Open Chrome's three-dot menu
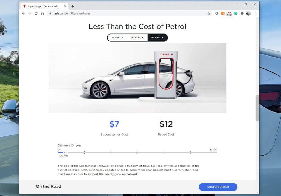The width and height of the screenshot is (281, 196). click(x=255, y=13)
